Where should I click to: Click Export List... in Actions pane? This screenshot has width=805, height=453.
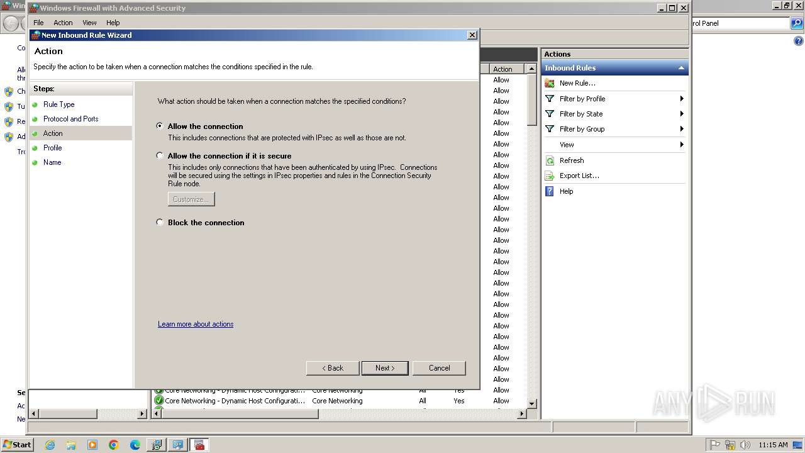(x=579, y=176)
